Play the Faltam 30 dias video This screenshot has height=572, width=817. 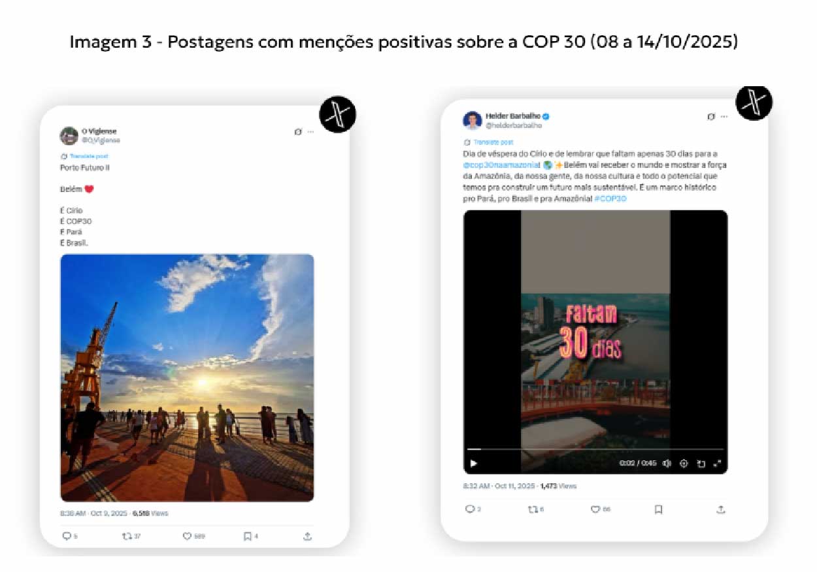[473, 464]
